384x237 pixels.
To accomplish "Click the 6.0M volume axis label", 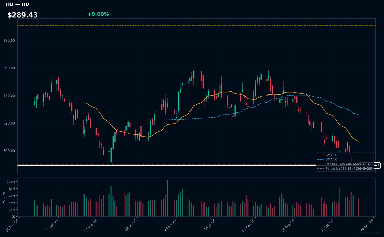I will (x=12, y=196).
